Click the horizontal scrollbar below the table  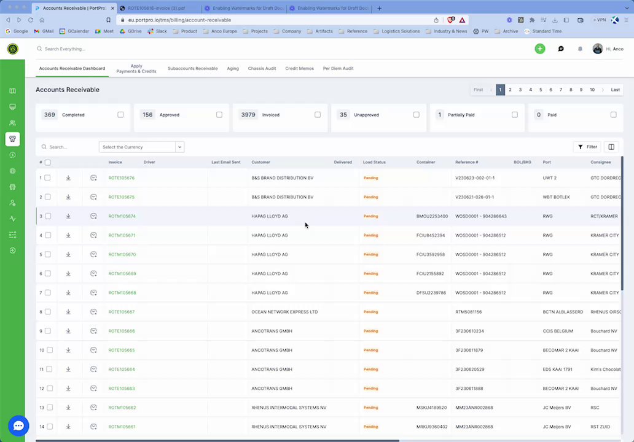tap(217, 440)
